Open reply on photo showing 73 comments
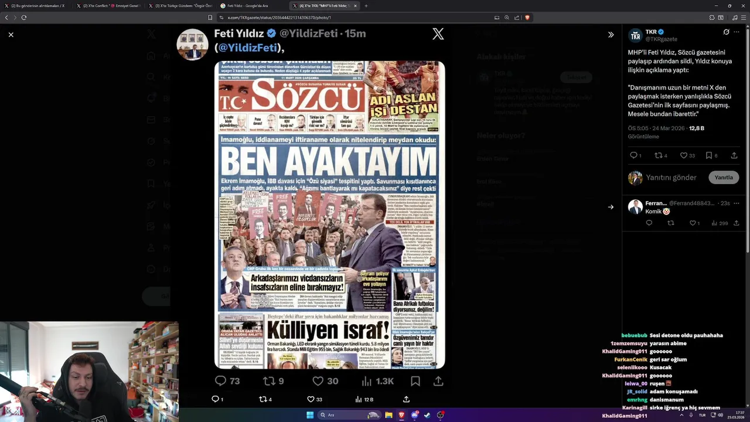 [x=227, y=381]
